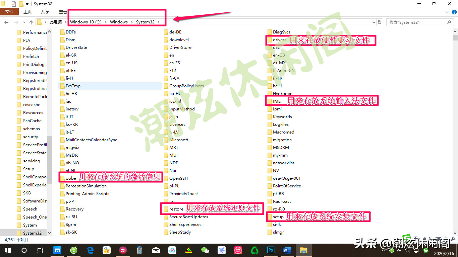Select the Recovery folder
The image size is (458, 257).
pyautogui.click(x=74, y=209)
